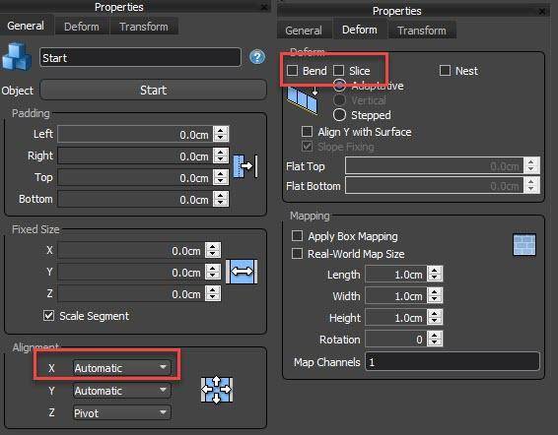This screenshot has height=435, width=558.
Task: Open Transform tab in right panel
Action: pos(422,31)
